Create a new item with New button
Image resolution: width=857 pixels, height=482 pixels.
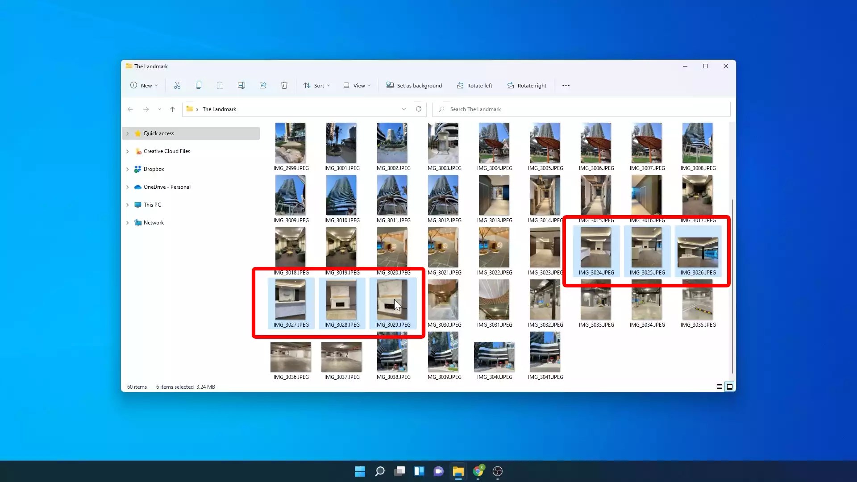[143, 85]
